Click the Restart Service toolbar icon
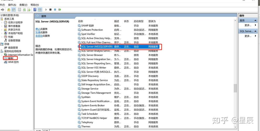260x131 pixels. [60, 10]
